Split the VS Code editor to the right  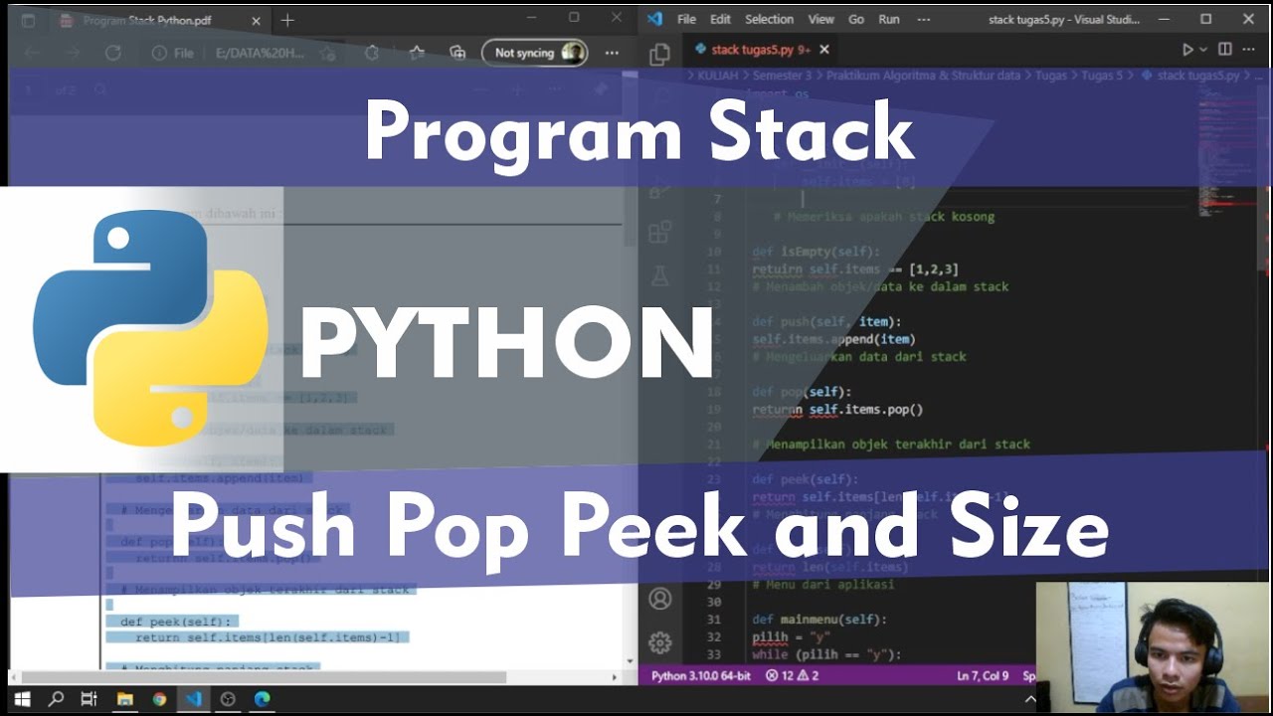point(1224,50)
